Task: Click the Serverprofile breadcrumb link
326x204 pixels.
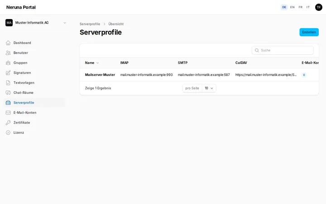Action: [90, 24]
